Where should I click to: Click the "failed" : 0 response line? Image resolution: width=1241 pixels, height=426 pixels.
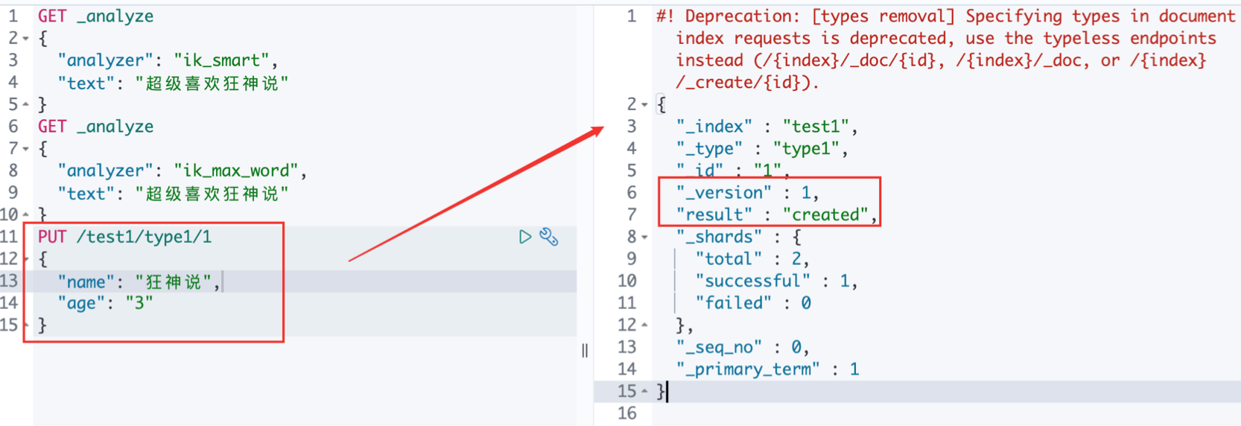(x=753, y=303)
